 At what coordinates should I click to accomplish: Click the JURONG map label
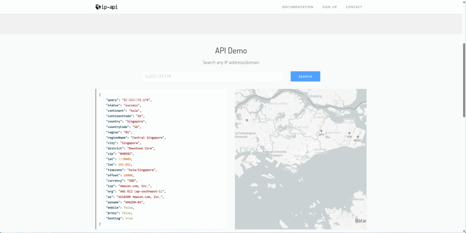[x=247, y=163]
